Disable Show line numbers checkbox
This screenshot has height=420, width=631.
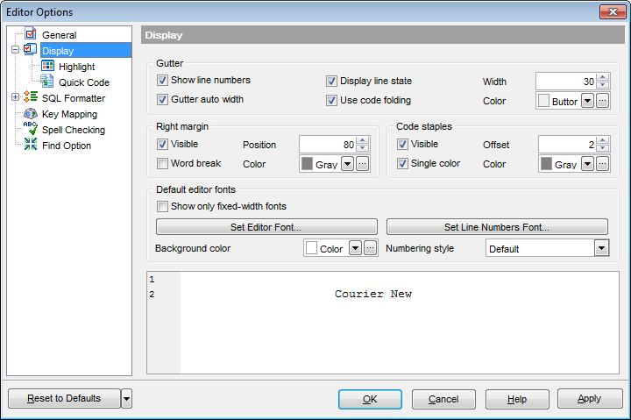163,81
